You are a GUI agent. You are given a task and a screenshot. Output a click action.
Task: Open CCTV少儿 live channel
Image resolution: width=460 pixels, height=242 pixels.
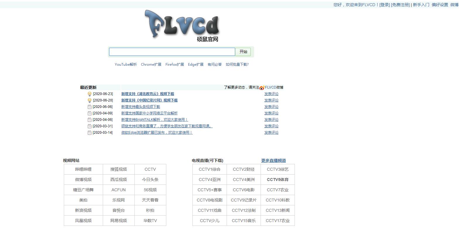(x=210, y=221)
